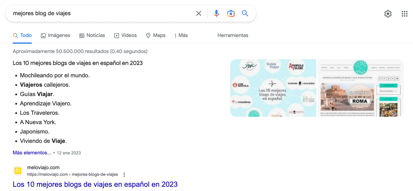Switch to the Noticias tab
413x191 pixels.
92,35
